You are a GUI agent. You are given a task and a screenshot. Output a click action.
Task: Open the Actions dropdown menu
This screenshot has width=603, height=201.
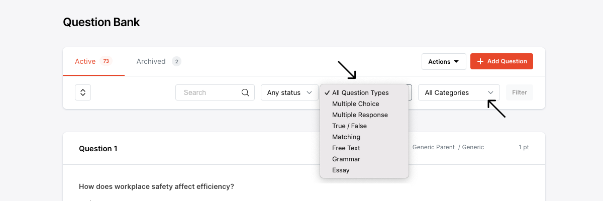pyautogui.click(x=443, y=61)
